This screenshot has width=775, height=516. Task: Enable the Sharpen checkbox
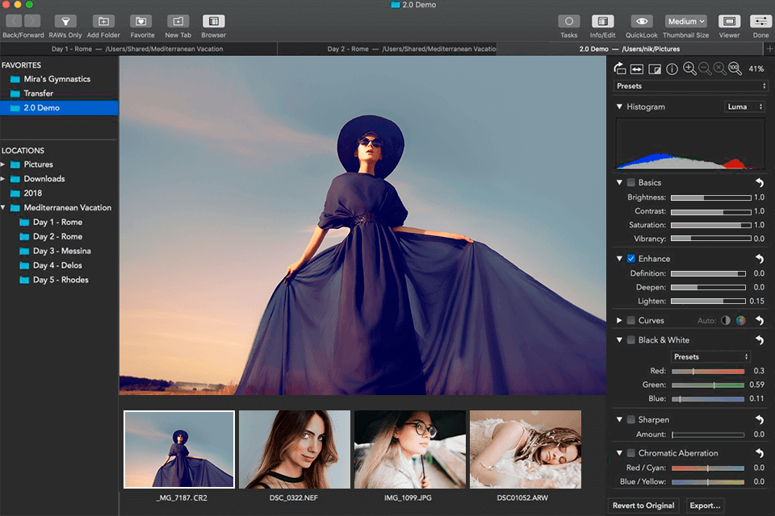[x=631, y=419]
